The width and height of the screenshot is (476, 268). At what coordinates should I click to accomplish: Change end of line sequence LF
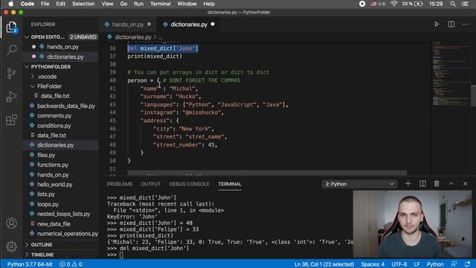pos(416,264)
